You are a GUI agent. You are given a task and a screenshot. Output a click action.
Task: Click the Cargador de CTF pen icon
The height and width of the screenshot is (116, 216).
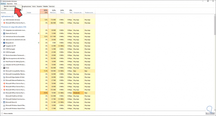coord(4,46)
